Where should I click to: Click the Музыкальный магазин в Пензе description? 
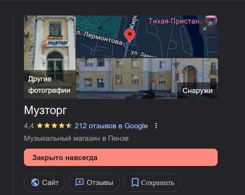(x=76, y=138)
